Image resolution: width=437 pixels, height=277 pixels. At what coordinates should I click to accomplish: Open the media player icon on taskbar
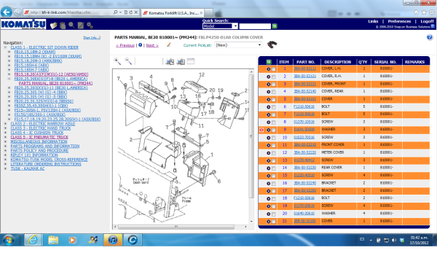[72, 240]
